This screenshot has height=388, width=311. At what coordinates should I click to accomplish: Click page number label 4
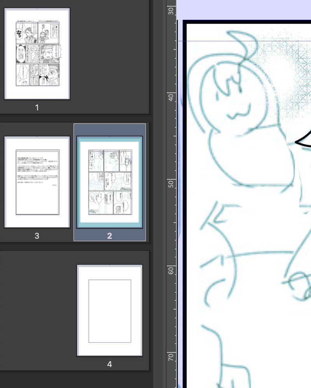110,364
